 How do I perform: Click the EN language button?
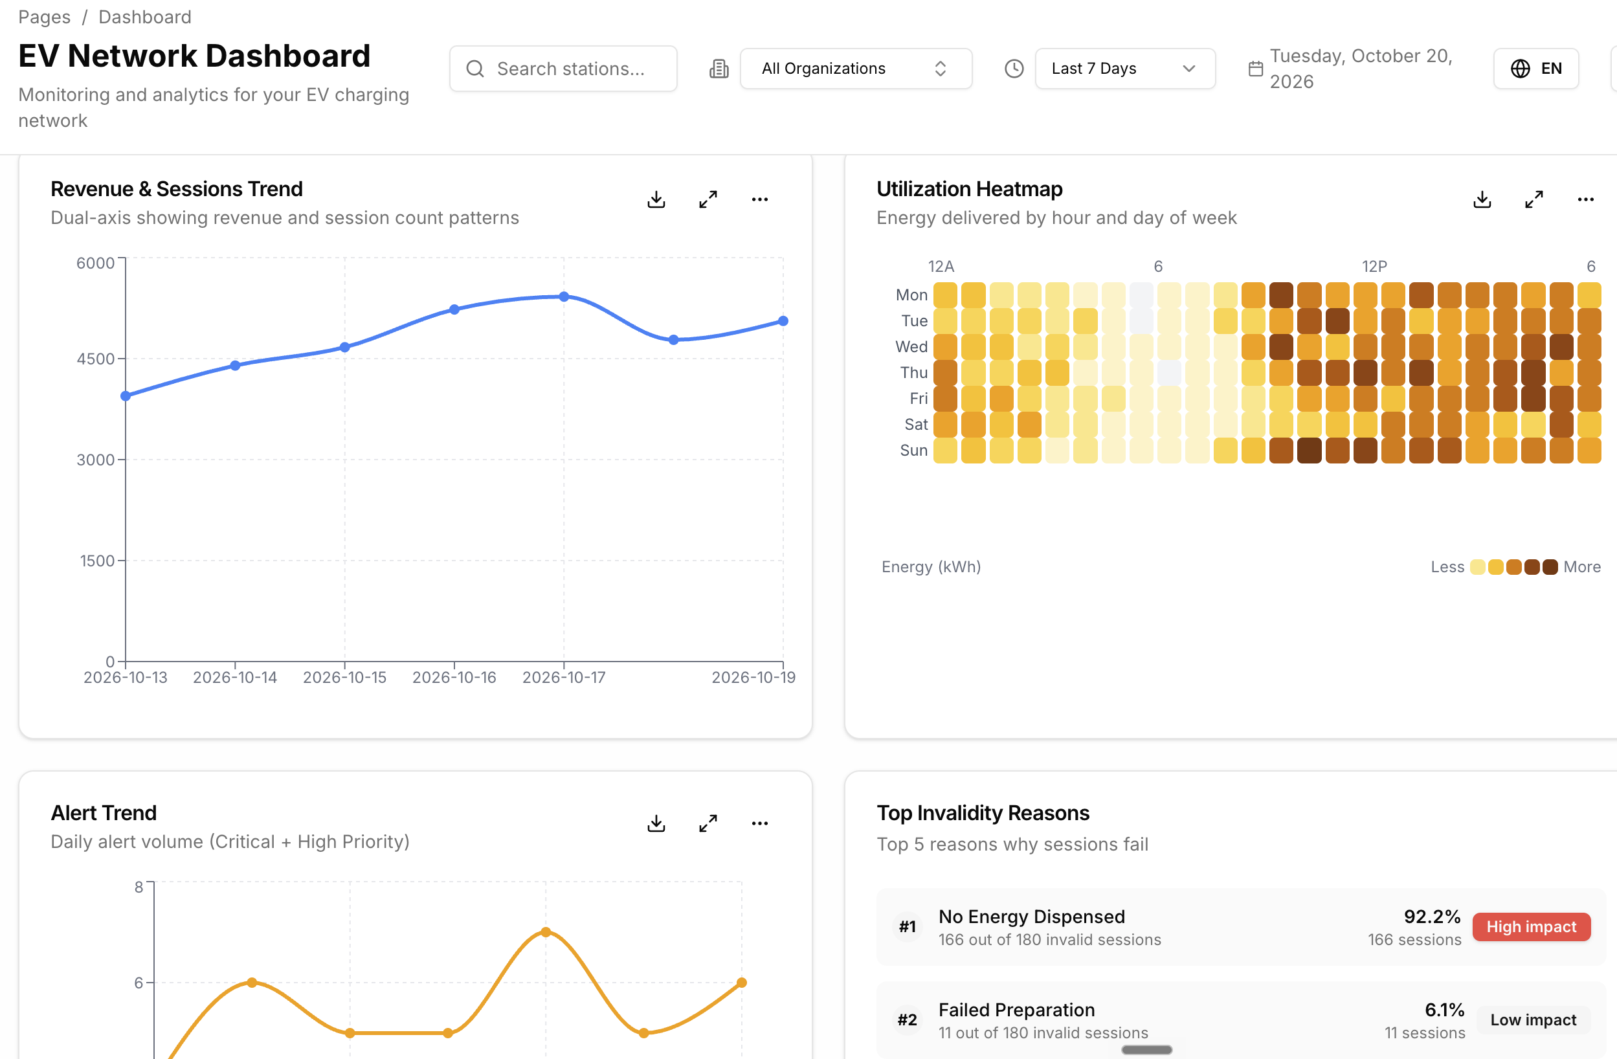point(1535,69)
